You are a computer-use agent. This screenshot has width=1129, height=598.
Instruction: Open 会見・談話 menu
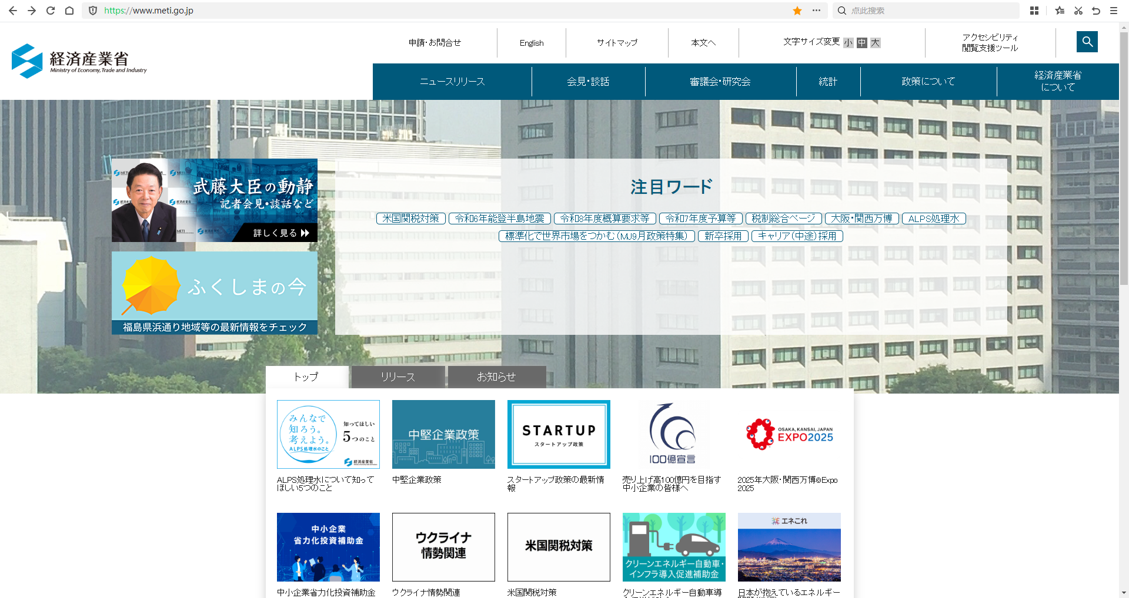[x=588, y=82]
